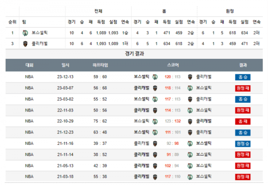Click date 23-12-13
The image size is (268, 185).
point(65,77)
